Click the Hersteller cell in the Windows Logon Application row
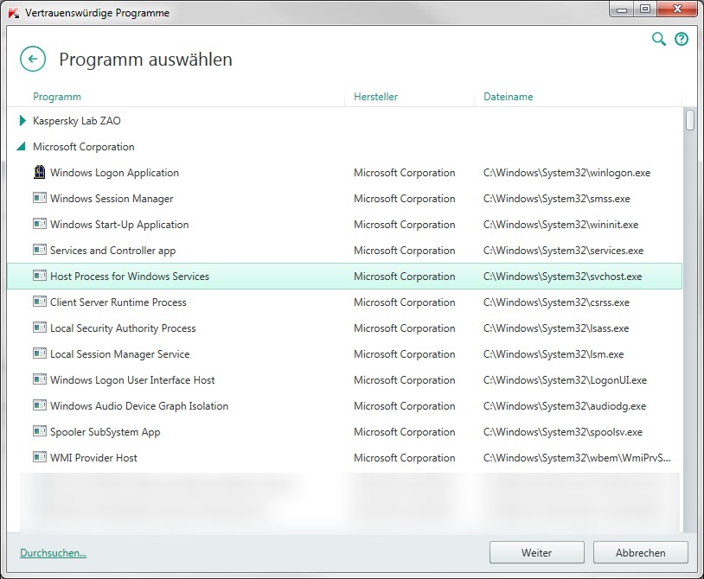 tap(405, 173)
